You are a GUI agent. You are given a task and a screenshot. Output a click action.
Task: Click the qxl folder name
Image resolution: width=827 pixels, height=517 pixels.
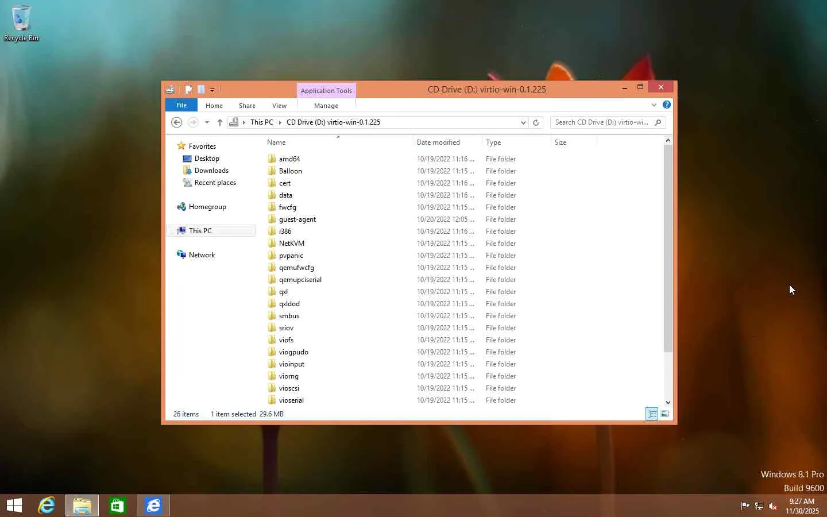tap(283, 292)
